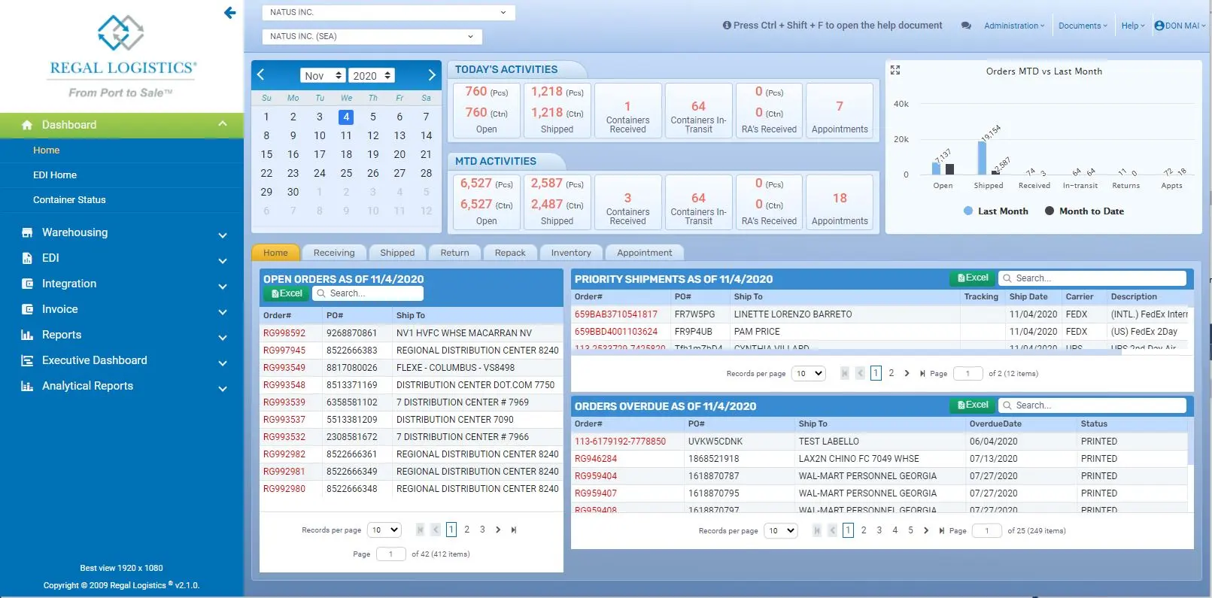This screenshot has height=598, width=1212.
Task: Export Open Orders to Excel
Action: coord(286,293)
